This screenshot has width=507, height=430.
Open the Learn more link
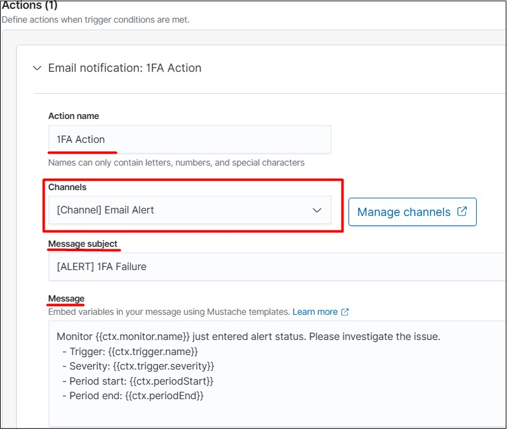click(315, 312)
